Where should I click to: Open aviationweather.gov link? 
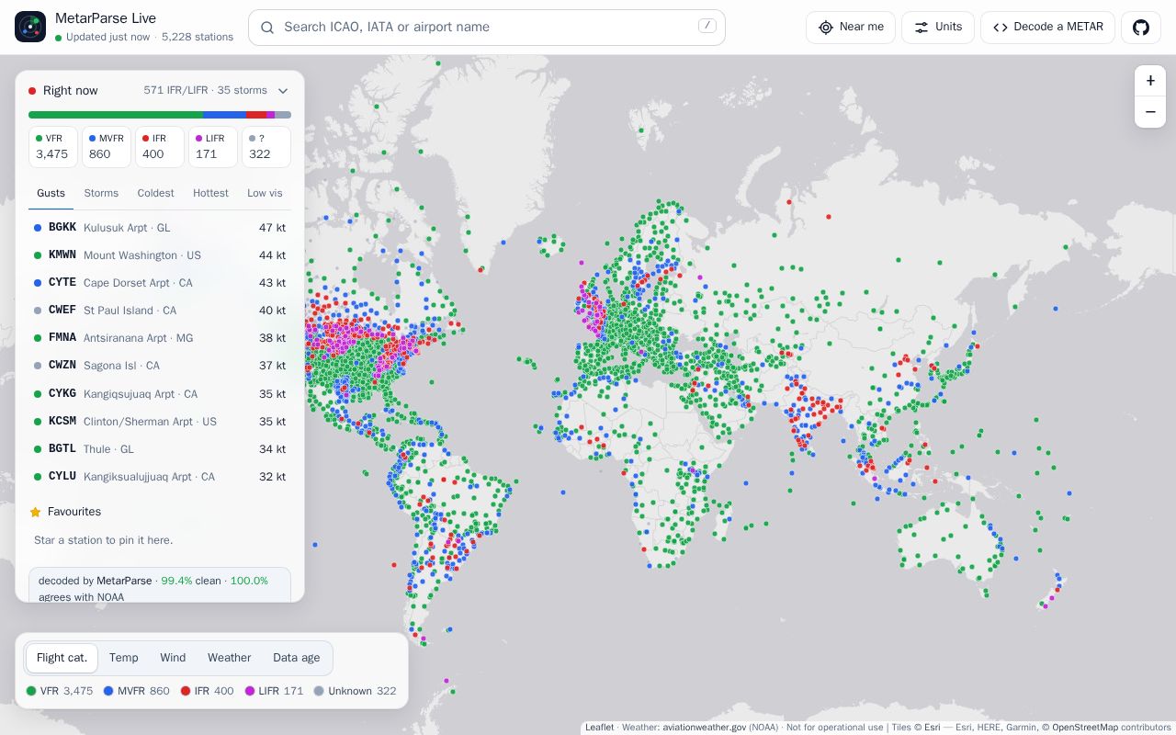click(x=705, y=728)
